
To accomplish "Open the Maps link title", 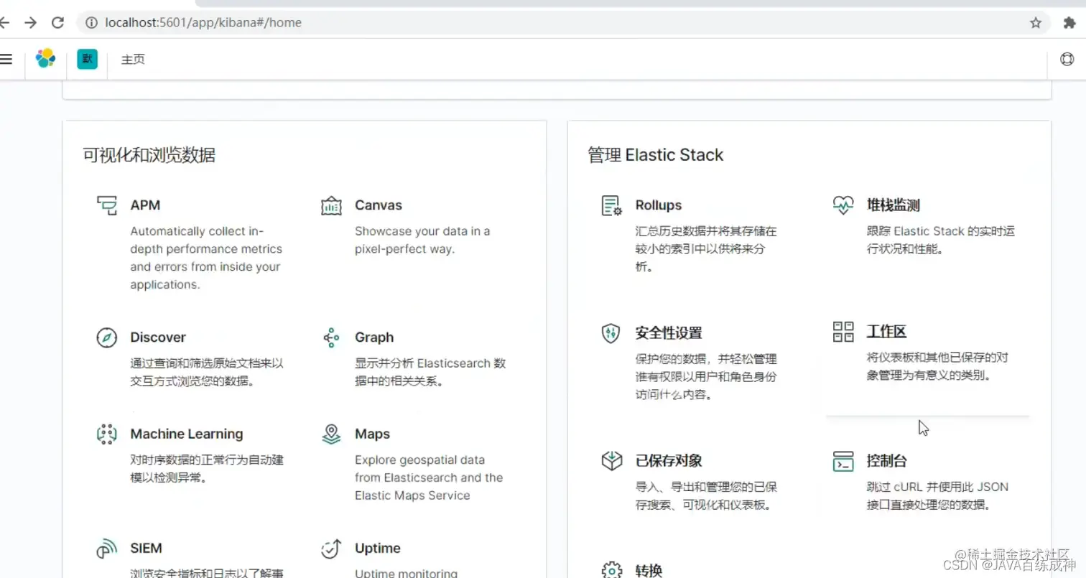I will click(x=372, y=434).
